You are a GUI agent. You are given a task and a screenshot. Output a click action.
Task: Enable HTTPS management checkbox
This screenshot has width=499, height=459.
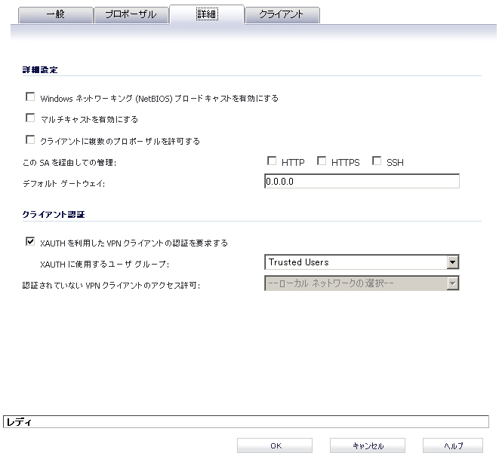pos(322,161)
